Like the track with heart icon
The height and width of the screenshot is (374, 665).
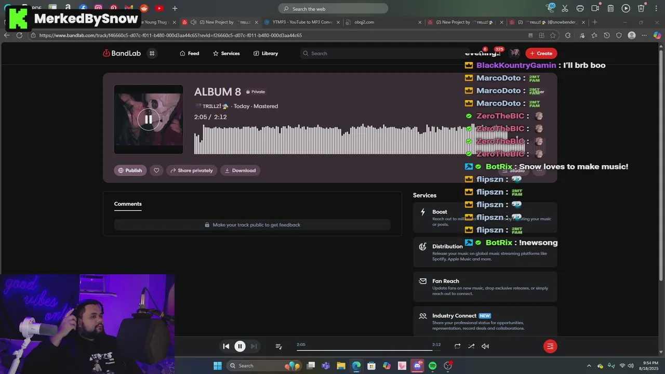coord(156,170)
